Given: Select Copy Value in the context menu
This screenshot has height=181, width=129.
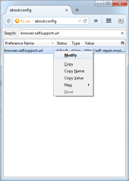Looking at the screenshot, I should click(x=74, y=78).
